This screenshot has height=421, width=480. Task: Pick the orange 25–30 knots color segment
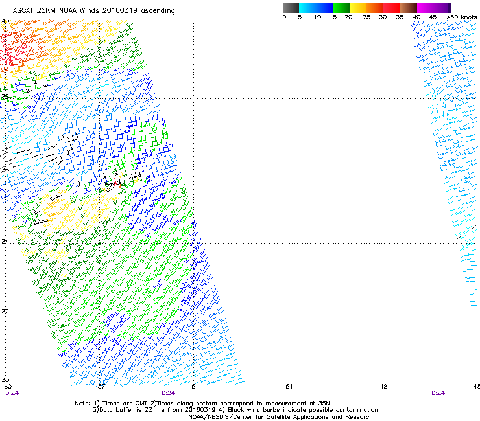click(x=375, y=8)
